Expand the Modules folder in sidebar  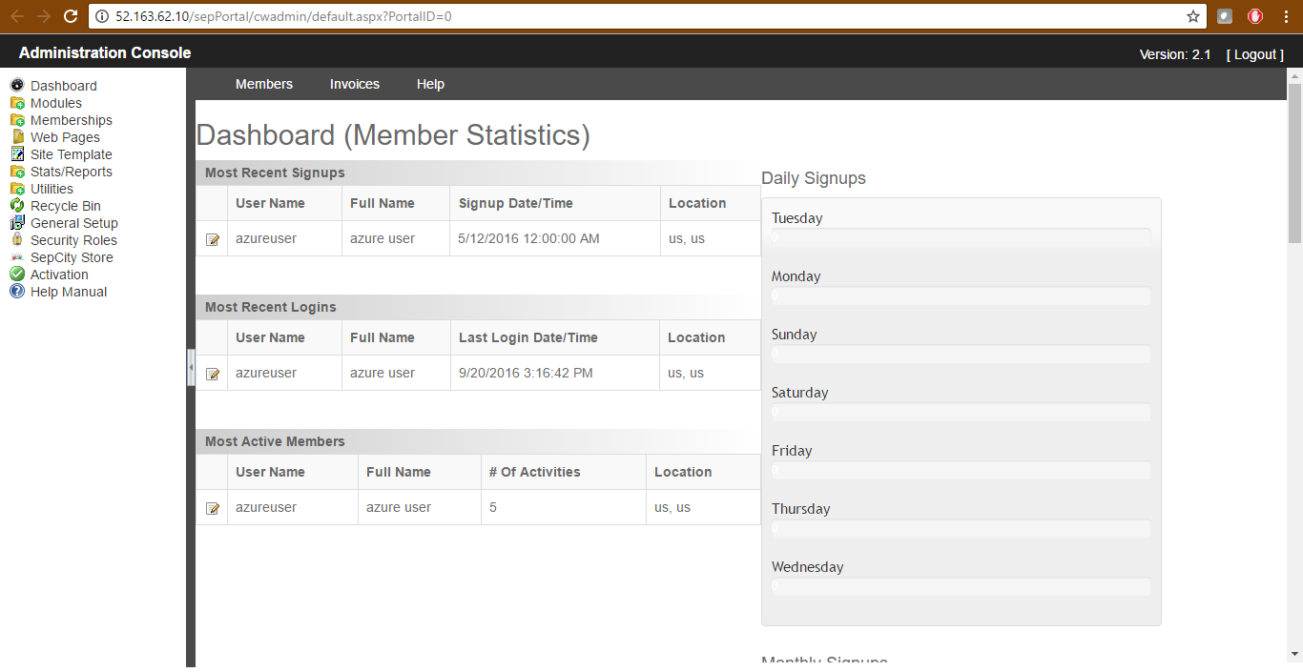(17, 103)
